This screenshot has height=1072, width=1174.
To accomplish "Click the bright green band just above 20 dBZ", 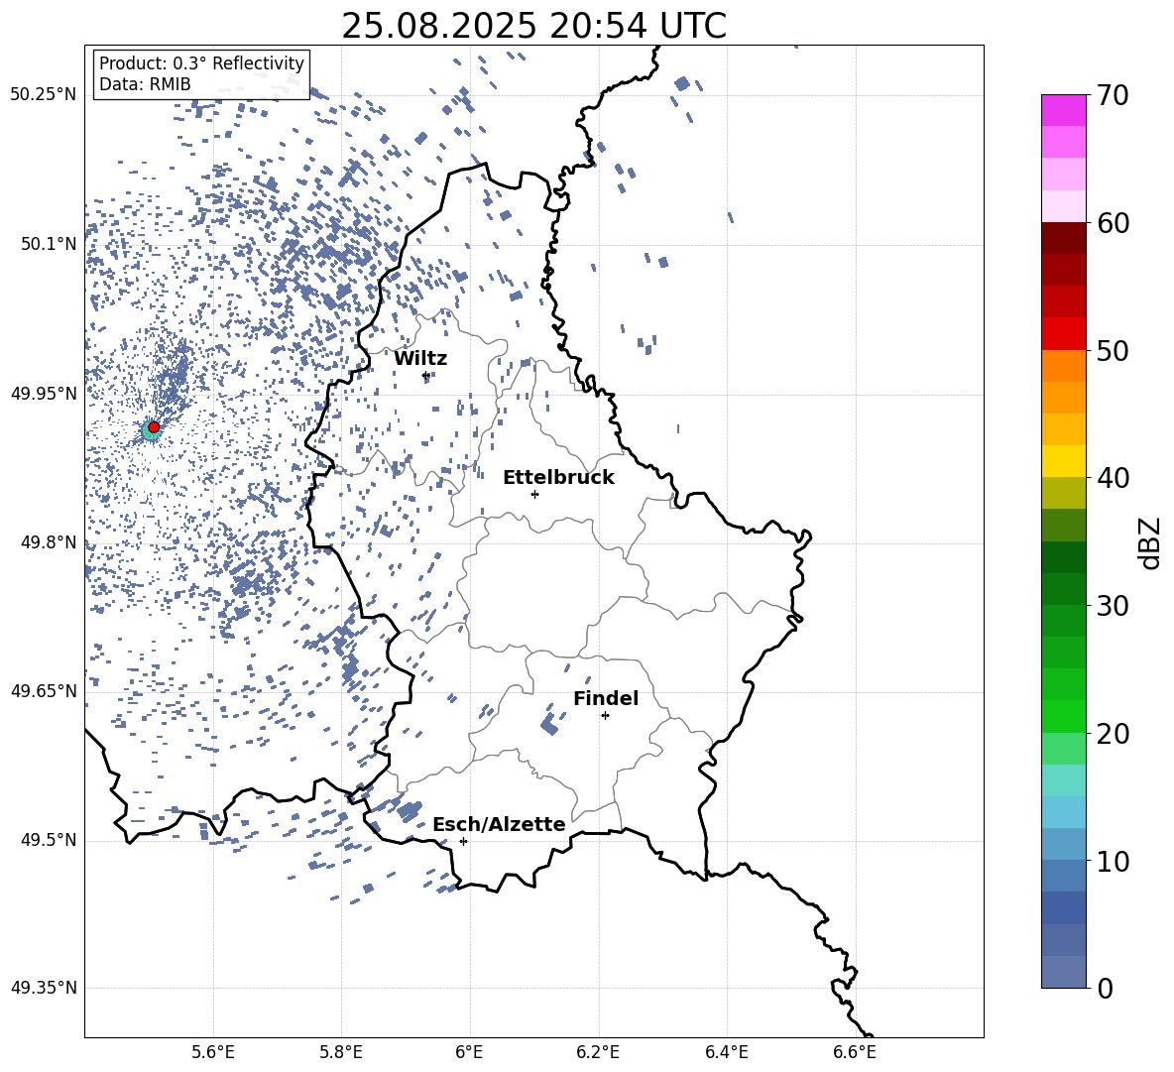I will click(1063, 716).
